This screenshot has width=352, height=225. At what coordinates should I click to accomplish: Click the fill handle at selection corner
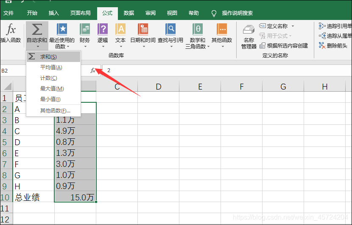point(96,202)
